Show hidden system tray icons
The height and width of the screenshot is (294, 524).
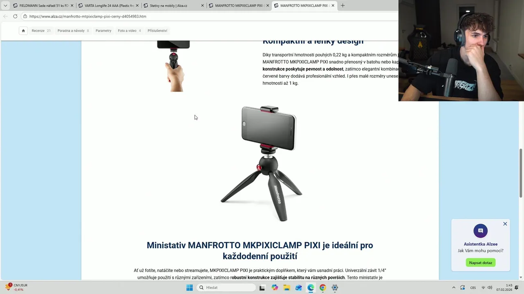tap(454, 287)
